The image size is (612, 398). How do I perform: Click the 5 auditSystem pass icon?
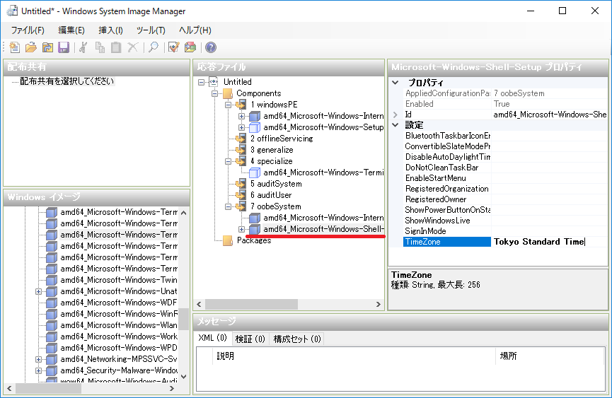[241, 184]
